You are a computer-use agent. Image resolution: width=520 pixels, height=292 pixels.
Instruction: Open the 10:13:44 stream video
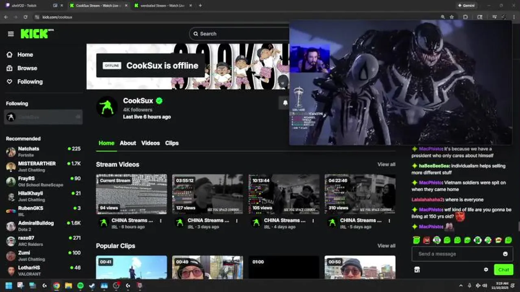(284, 194)
